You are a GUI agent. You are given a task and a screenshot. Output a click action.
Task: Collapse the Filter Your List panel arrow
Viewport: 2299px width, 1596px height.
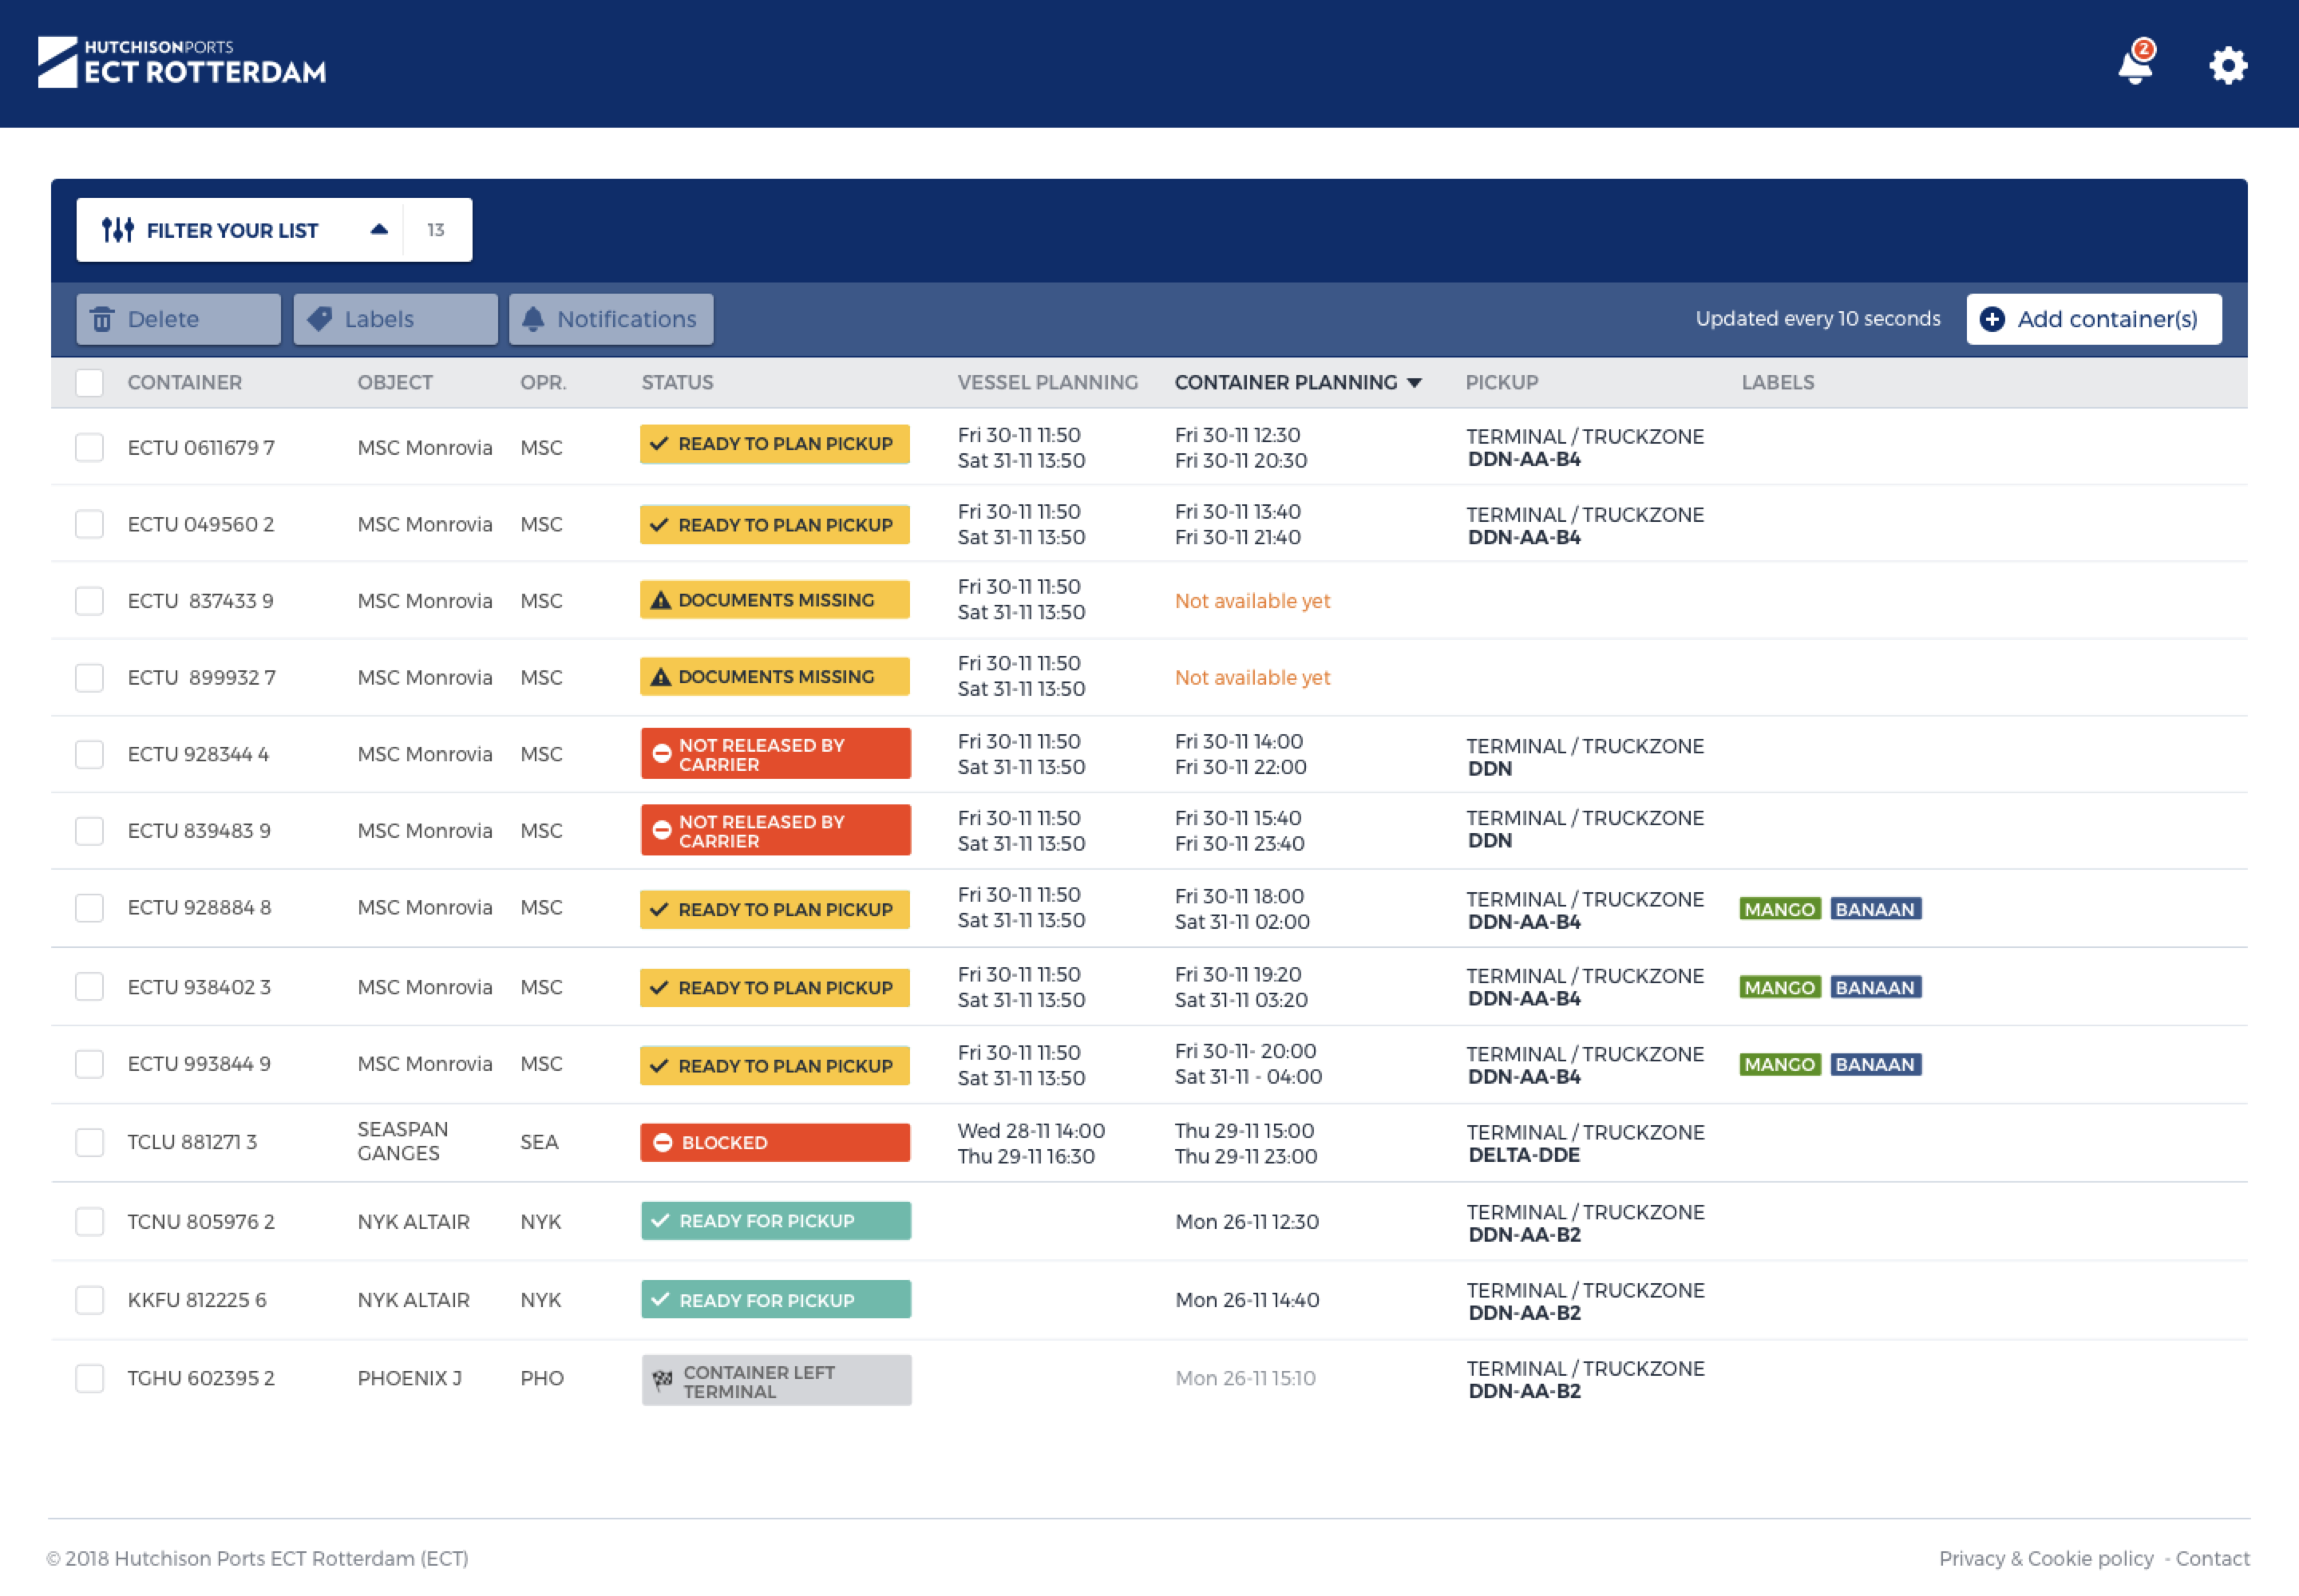[x=379, y=230]
